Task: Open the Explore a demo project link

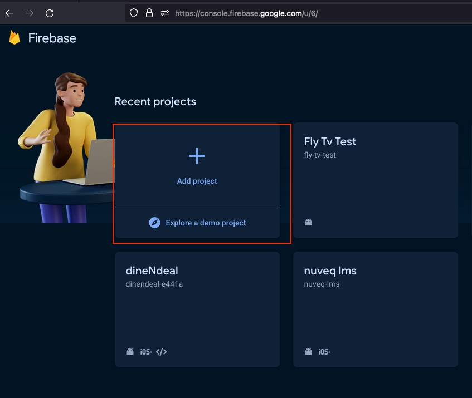Action: 206,223
